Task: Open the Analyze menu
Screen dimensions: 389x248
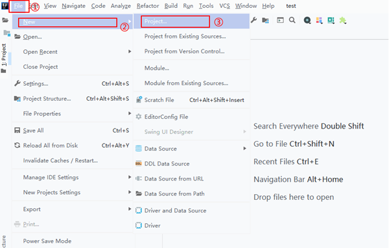Action: [x=121, y=6]
